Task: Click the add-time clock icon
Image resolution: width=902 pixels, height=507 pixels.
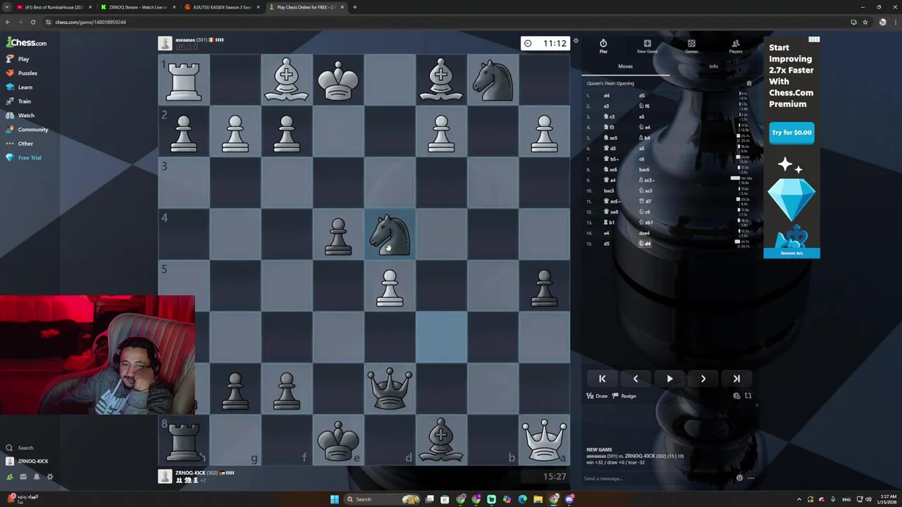Action: (736, 396)
